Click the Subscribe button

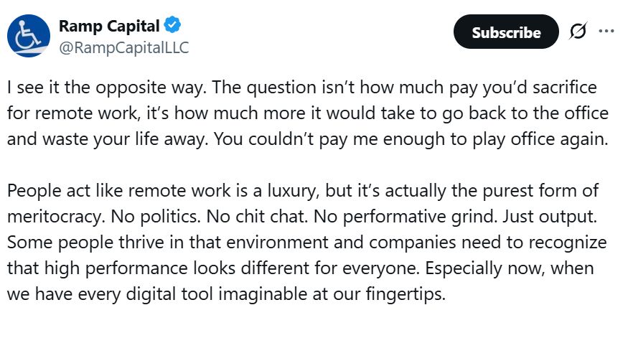pyautogui.click(x=506, y=32)
